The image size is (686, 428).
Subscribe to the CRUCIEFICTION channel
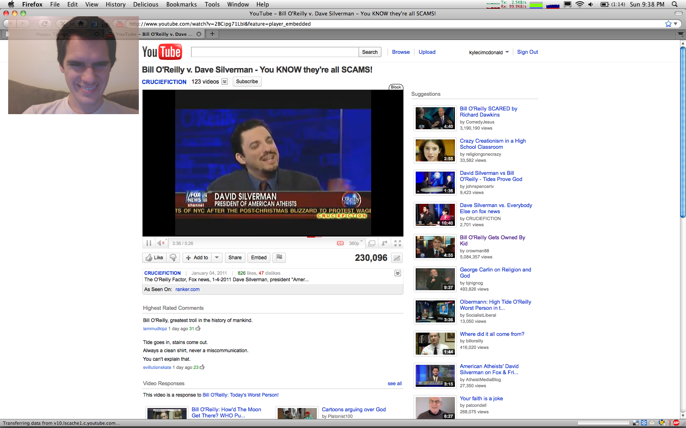coord(247,82)
